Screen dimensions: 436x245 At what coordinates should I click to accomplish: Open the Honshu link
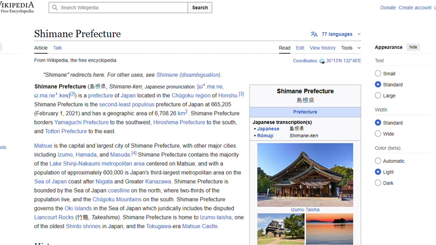pyautogui.click(x=228, y=96)
